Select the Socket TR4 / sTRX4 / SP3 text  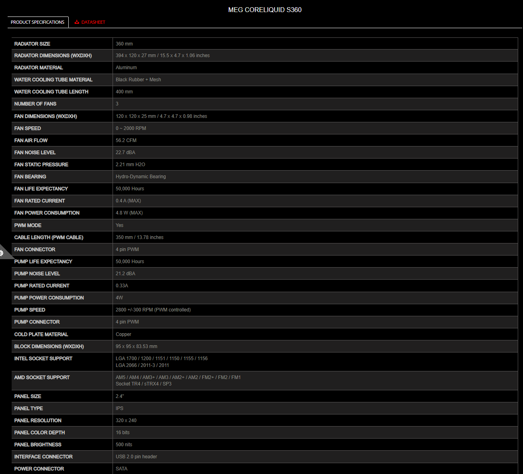click(144, 384)
